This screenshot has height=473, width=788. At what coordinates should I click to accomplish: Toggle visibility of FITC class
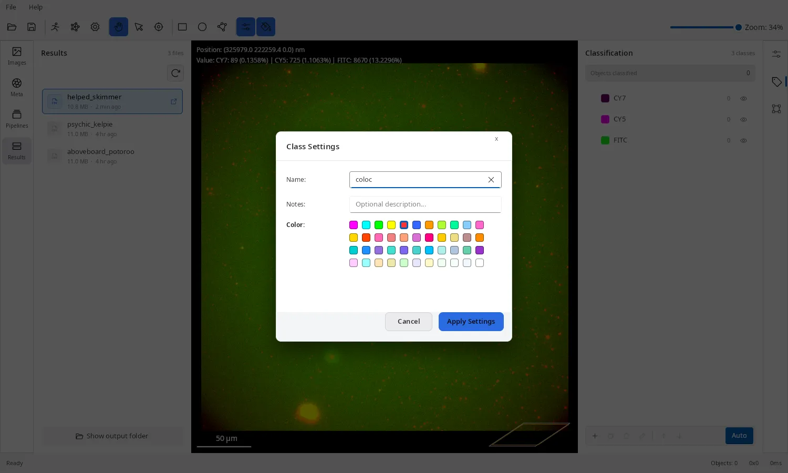pos(743,140)
